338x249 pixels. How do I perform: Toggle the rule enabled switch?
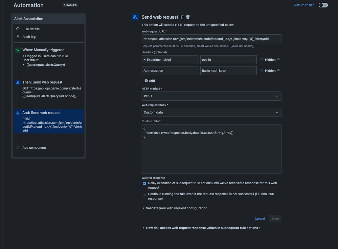click(323, 5)
